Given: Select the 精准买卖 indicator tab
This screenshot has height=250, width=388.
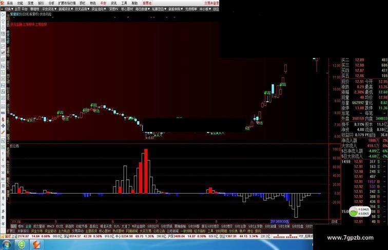Looking at the screenshot, I should coord(106,226).
